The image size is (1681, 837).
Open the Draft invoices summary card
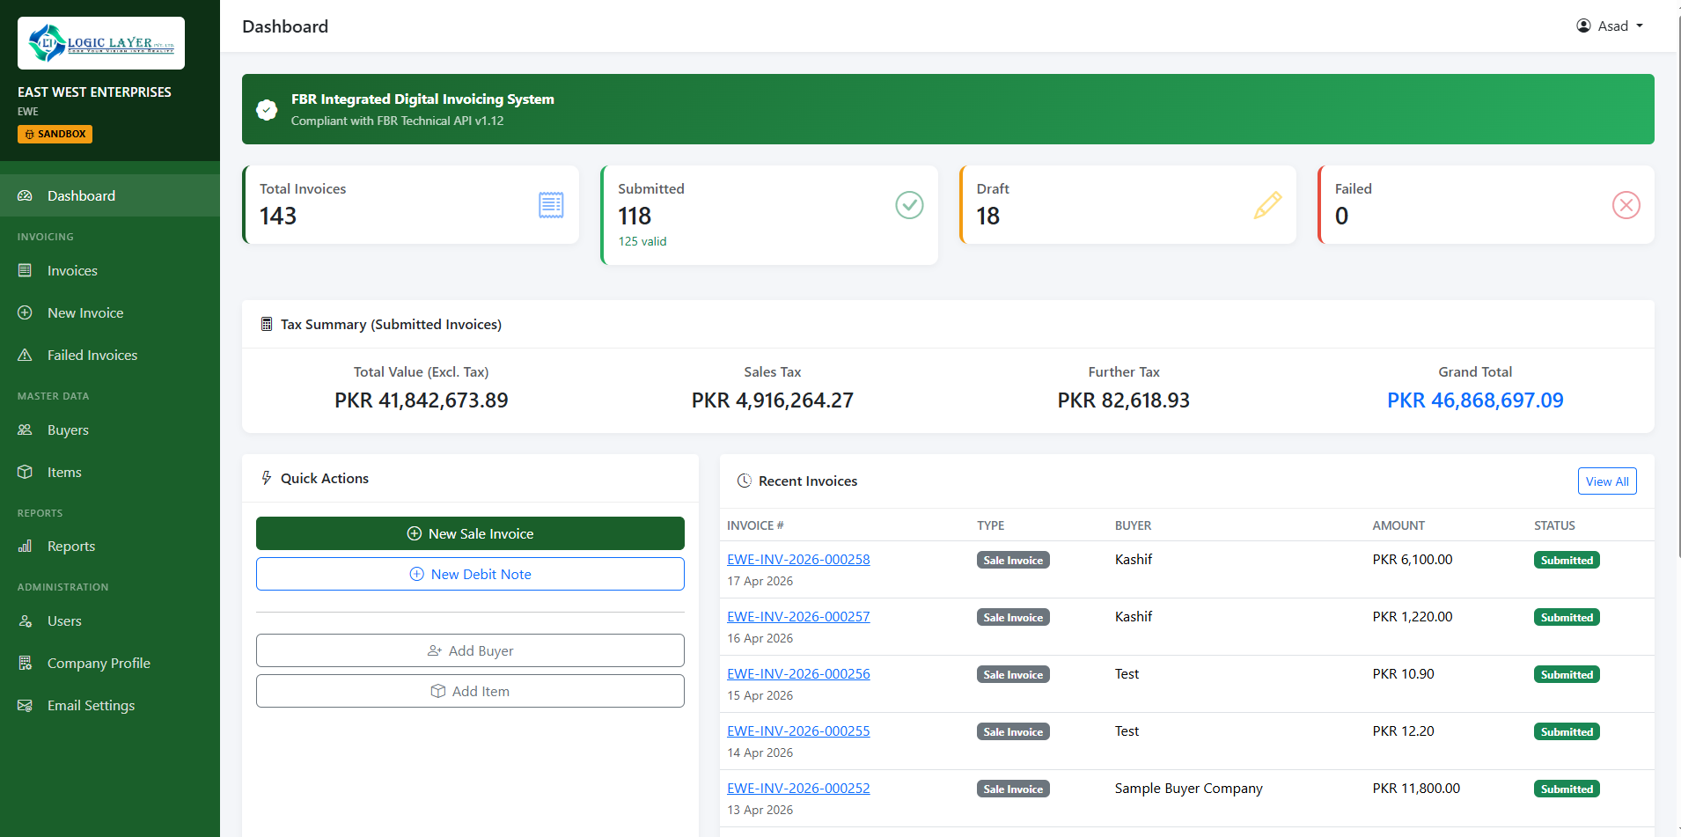coord(1127,205)
